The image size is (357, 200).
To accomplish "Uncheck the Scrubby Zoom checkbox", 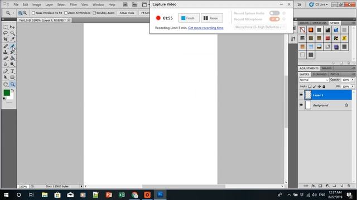I will click(94, 13).
